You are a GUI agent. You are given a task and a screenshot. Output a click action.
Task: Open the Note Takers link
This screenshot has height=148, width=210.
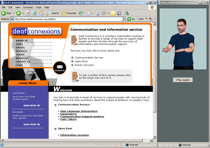point(68,119)
